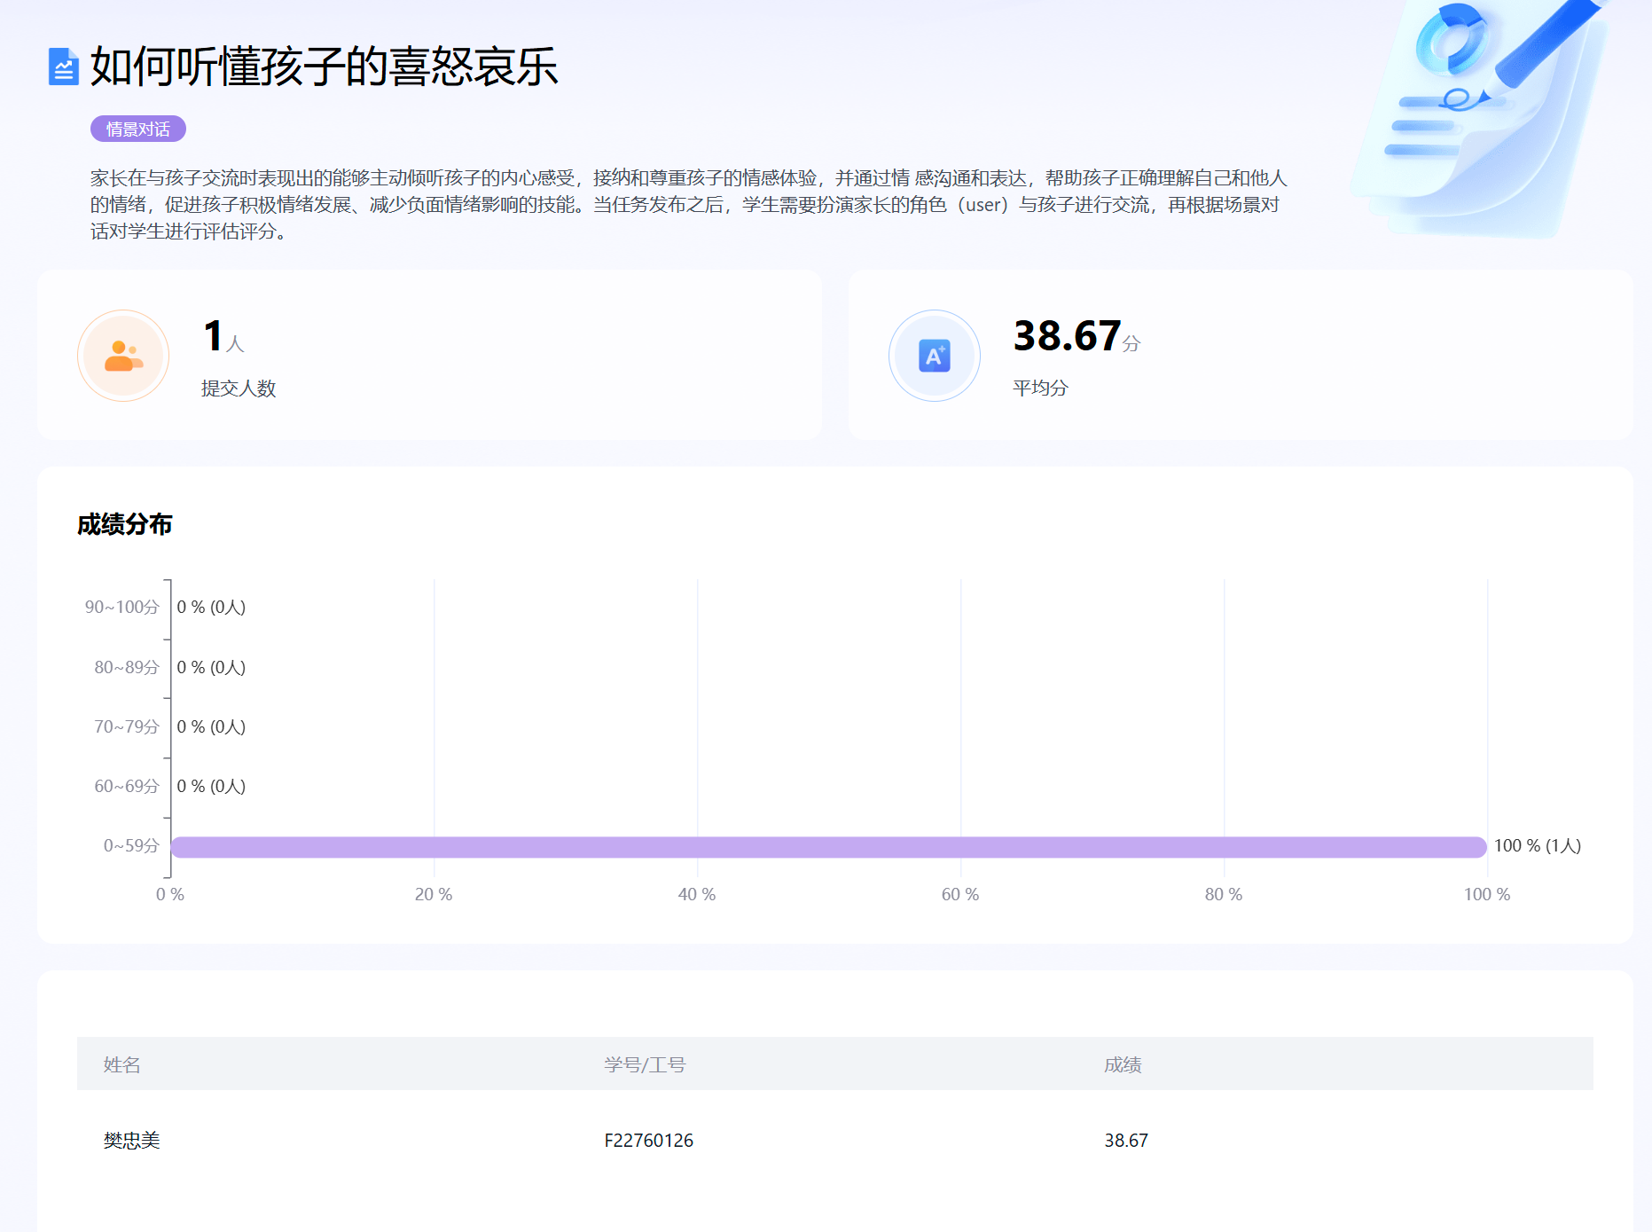Click the 38.67 score in table row
Viewport: 1652px width, 1232px height.
click(x=1126, y=1141)
